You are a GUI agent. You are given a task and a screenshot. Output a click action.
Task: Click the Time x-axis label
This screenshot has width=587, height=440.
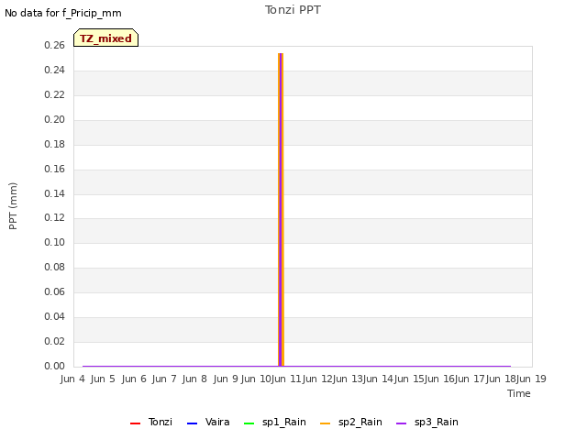[519, 393]
